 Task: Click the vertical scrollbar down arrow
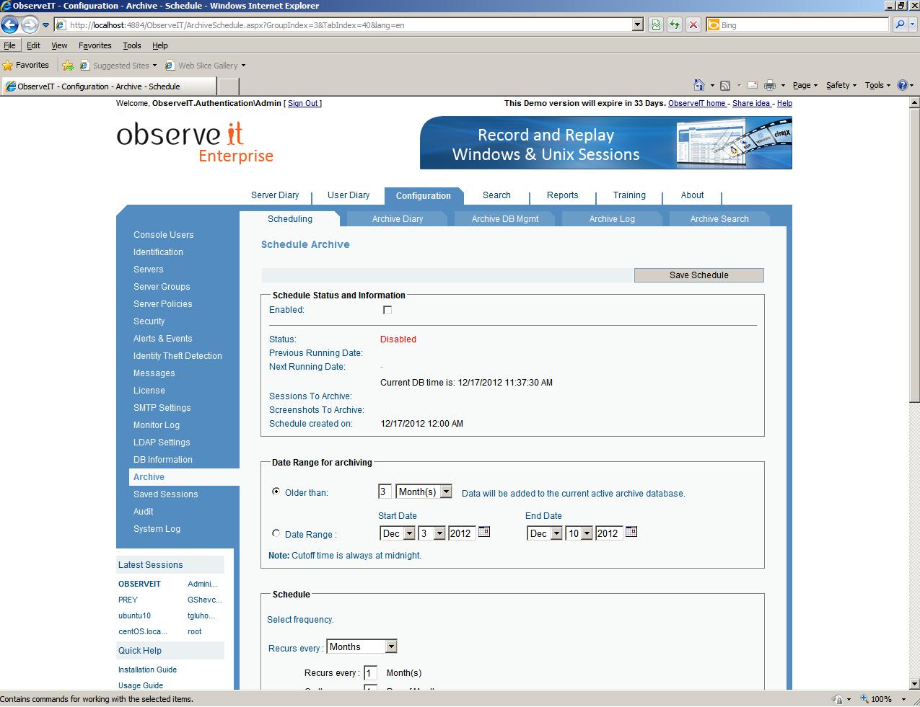point(914,685)
